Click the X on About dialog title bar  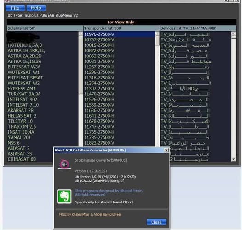(x=167, y=150)
